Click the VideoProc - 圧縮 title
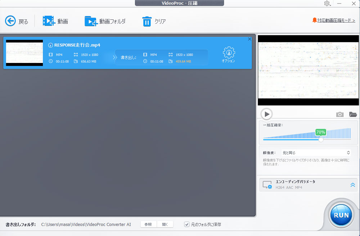The height and width of the screenshot is (236, 360). pos(180,3)
